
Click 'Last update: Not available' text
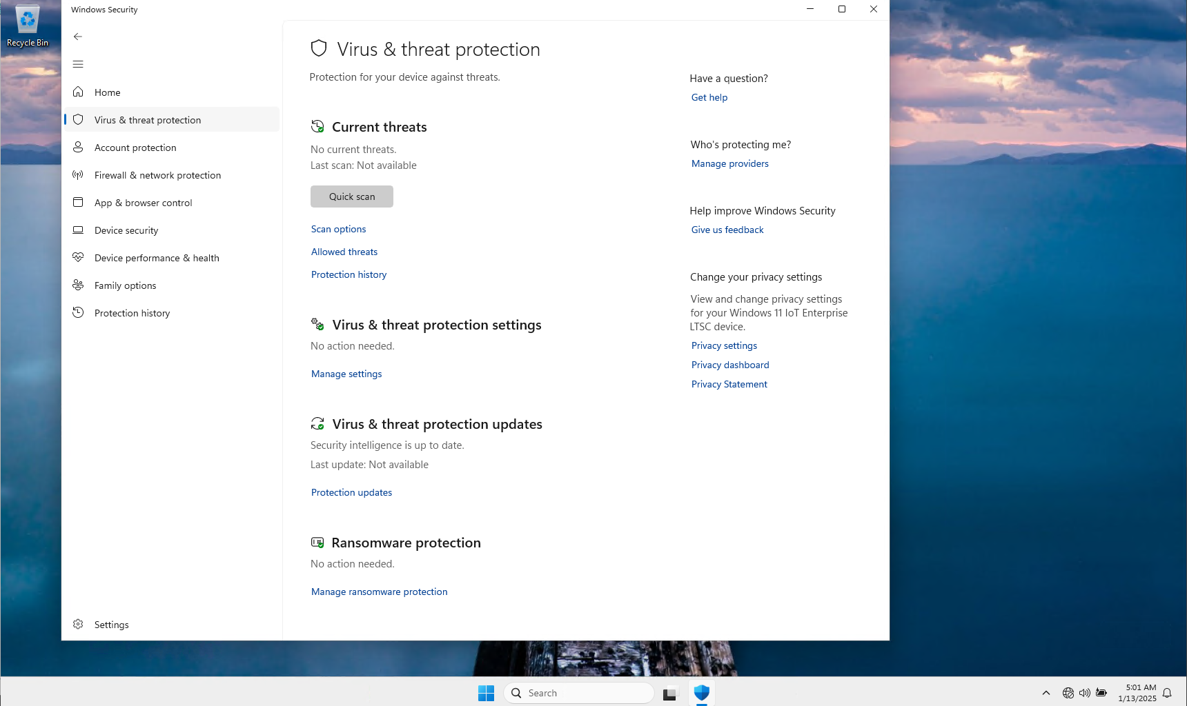pyautogui.click(x=369, y=465)
